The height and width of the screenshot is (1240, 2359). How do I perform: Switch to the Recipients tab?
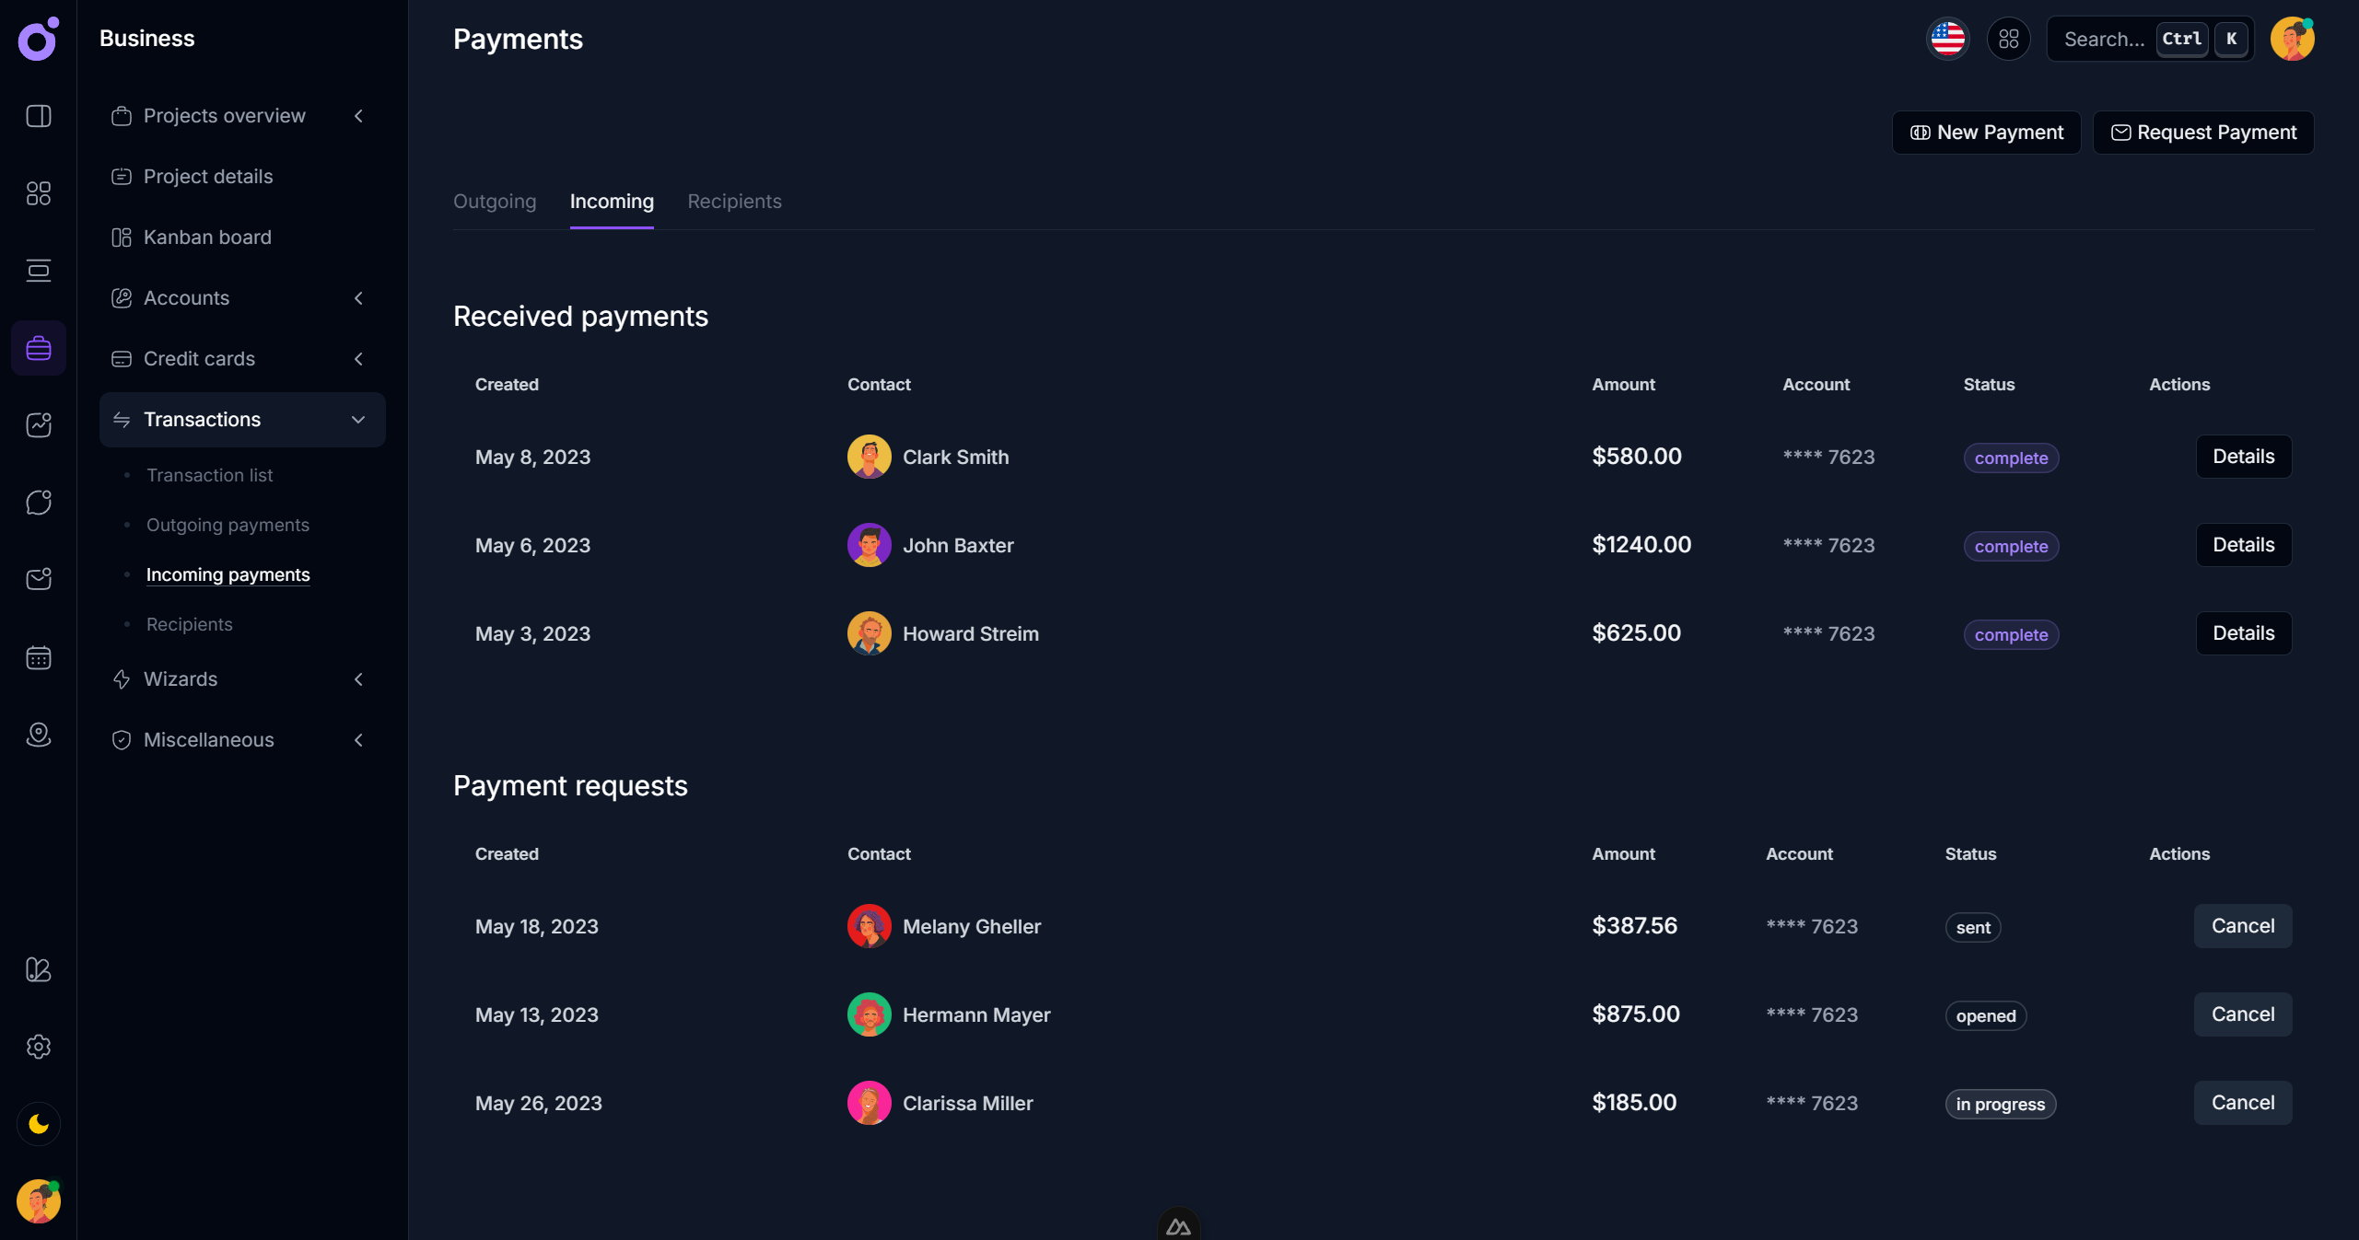pyautogui.click(x=734, y=202)
